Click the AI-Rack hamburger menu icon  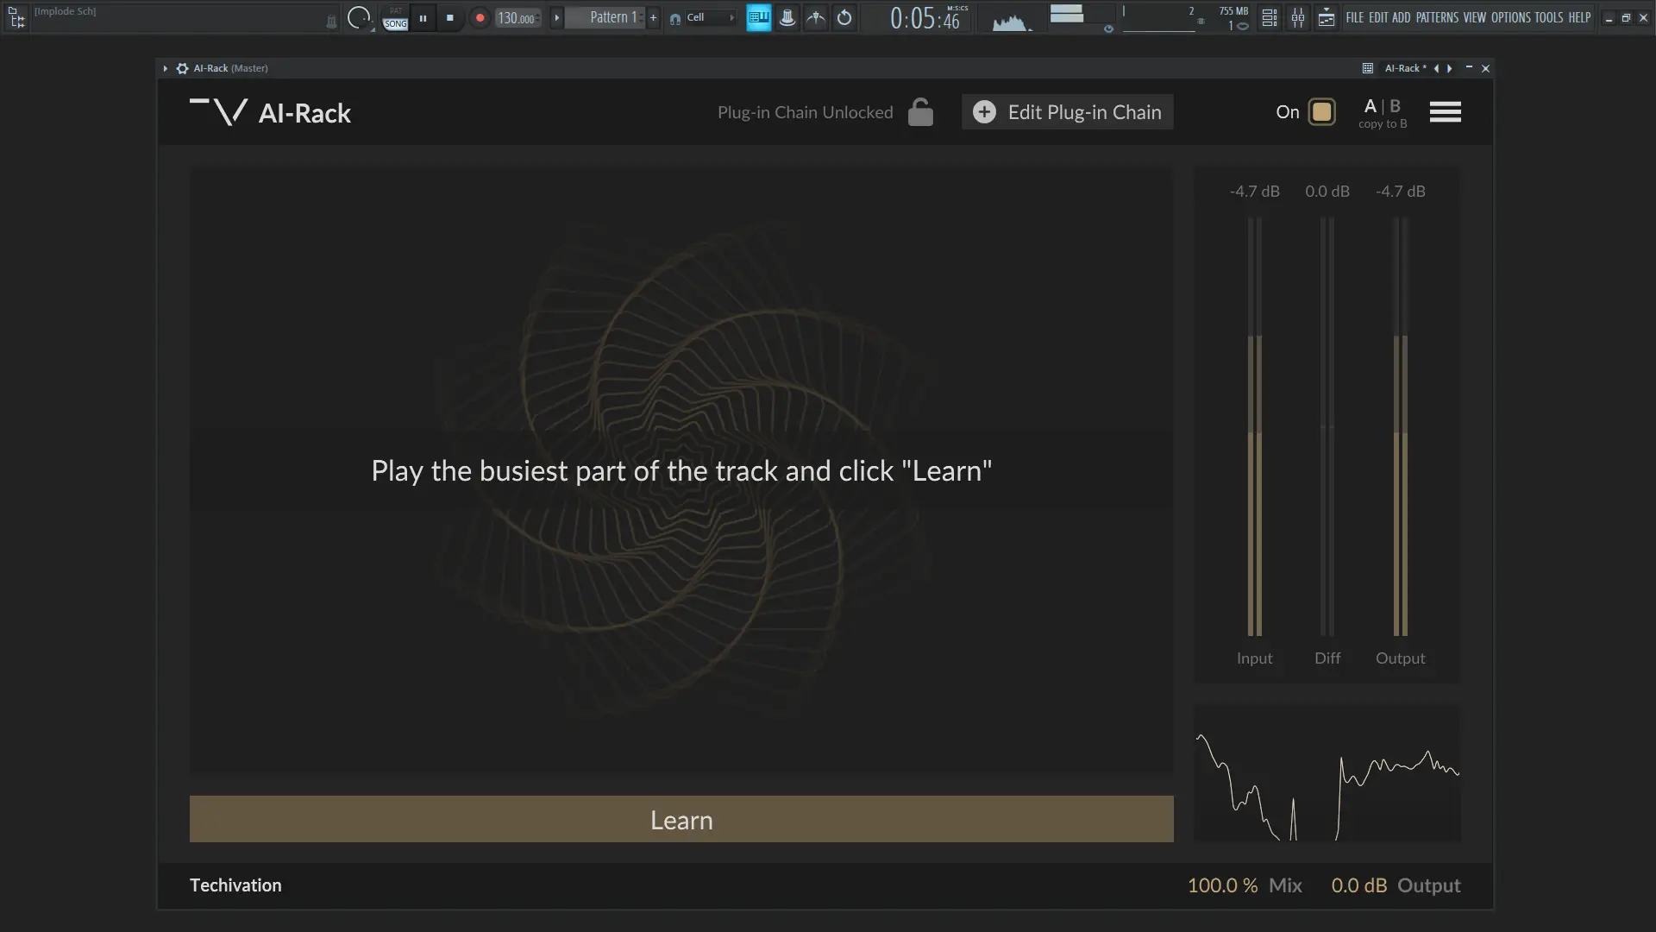(1445, 112)
